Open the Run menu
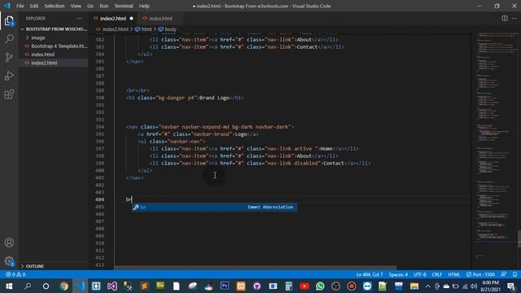 [104, 6]
